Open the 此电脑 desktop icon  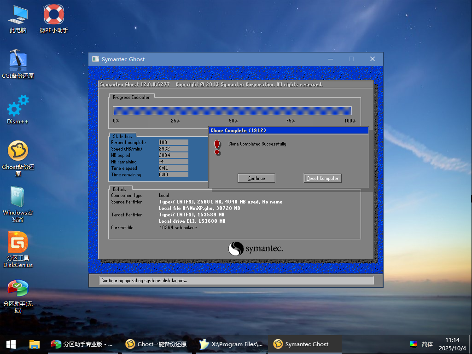click(x=18, y=19)
